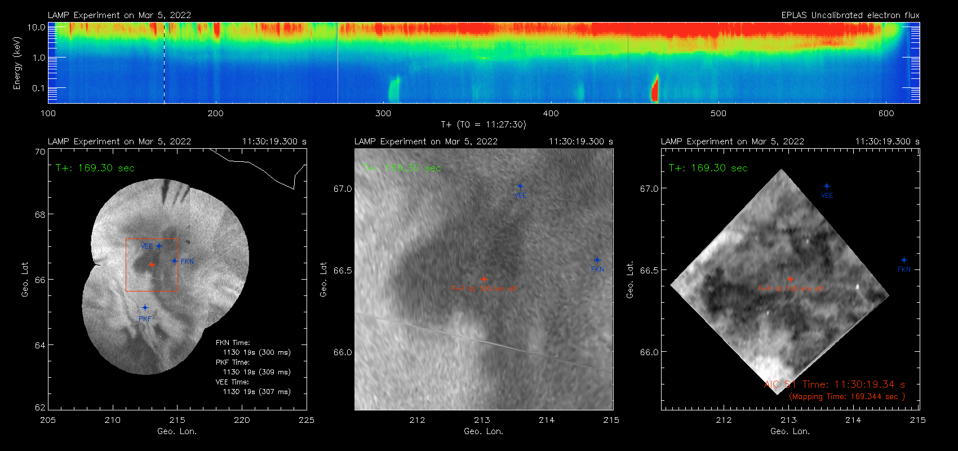Click the 'Geo. Lon.' label under the right panel
This screenshot has width=958, height=451.
point(790,431)
